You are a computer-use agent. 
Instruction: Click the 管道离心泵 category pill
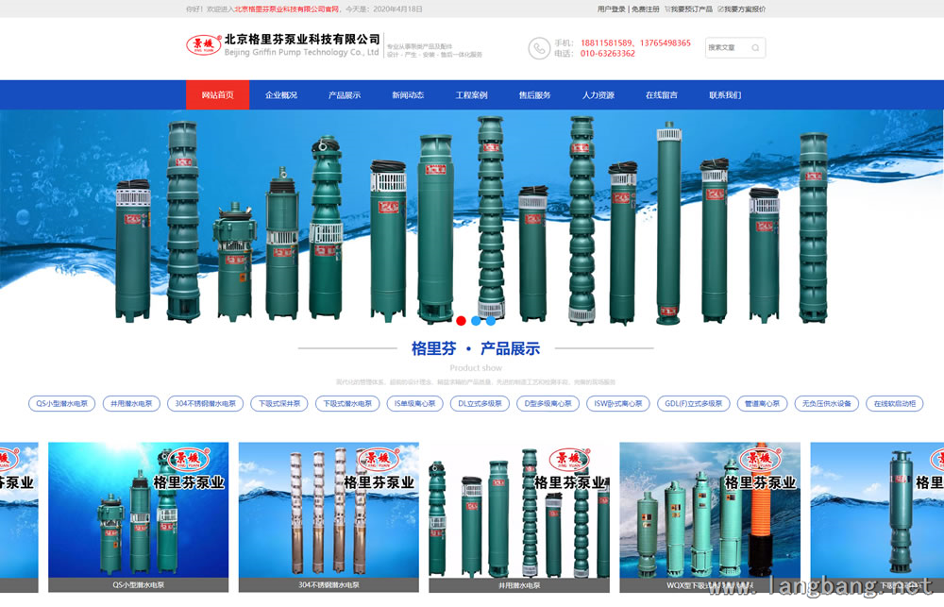click(x=762, y=403)
